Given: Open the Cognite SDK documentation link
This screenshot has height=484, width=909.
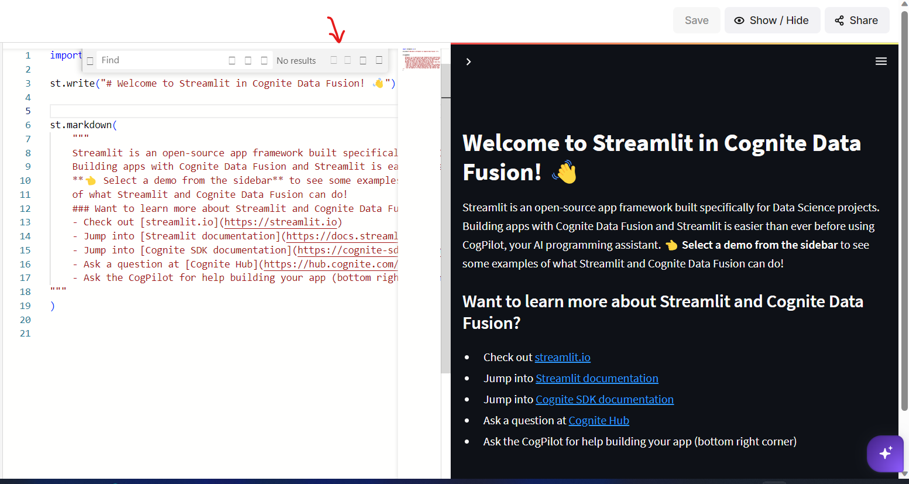Looking at the screenshot, I should [x=605, y=399].
